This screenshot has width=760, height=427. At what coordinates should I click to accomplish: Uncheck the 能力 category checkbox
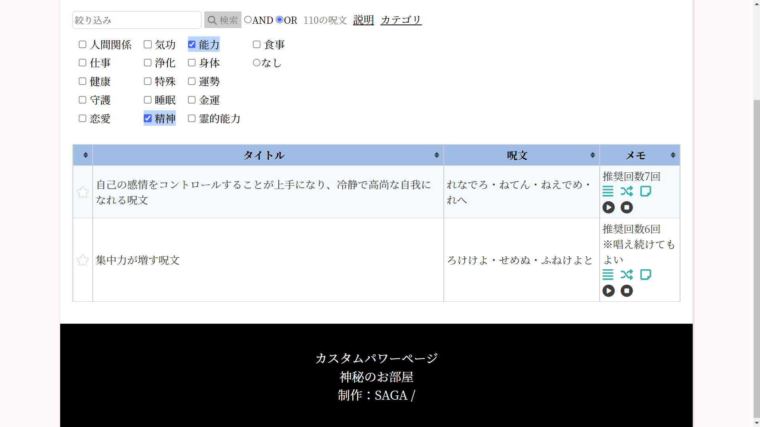192,44
